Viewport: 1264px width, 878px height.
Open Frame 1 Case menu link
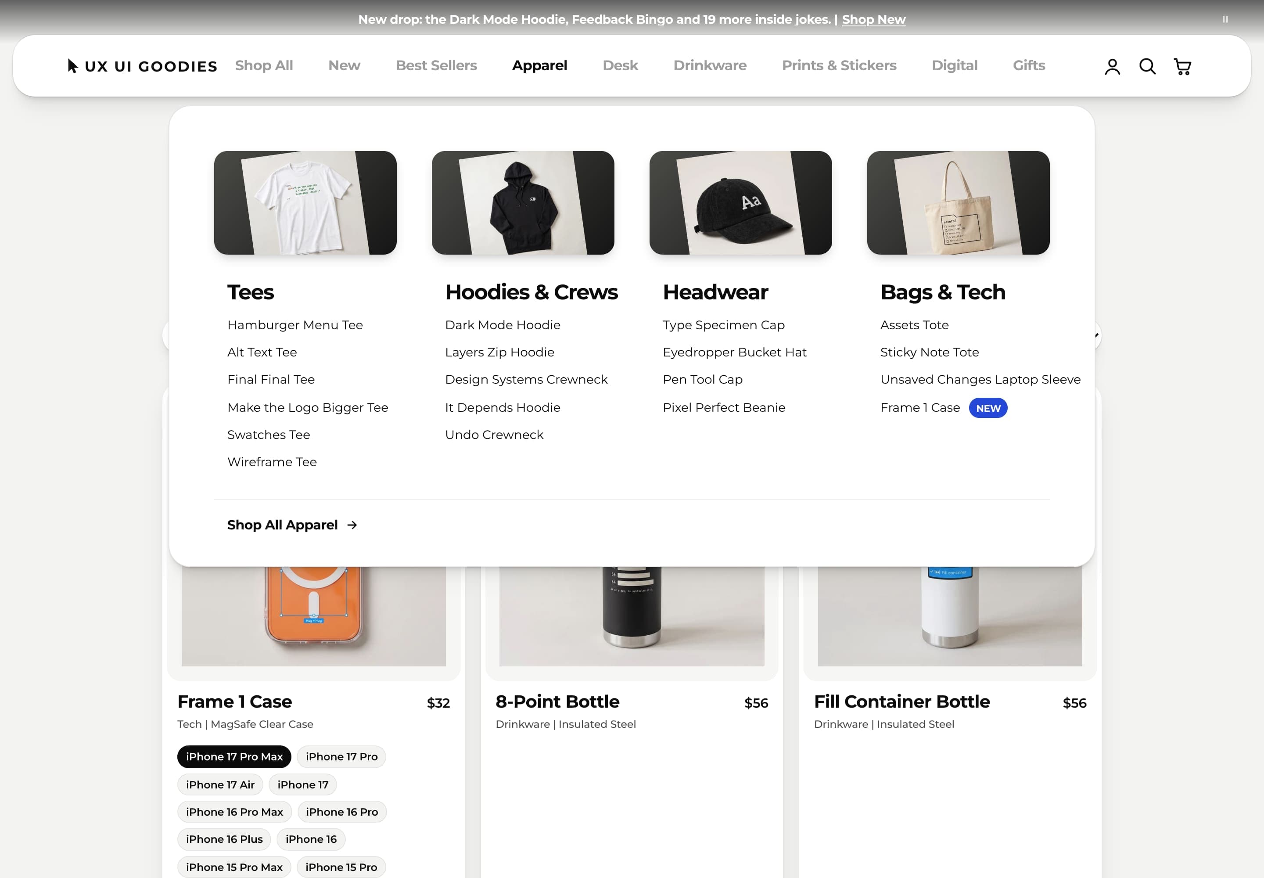coord(920,408)
